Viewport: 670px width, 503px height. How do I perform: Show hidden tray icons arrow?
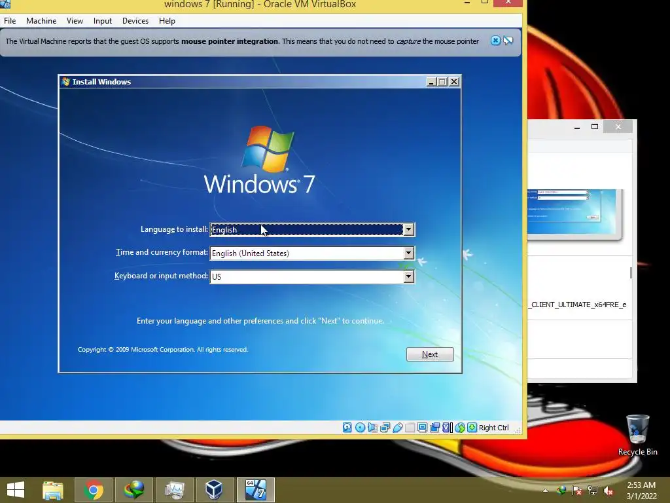[x=545, y=491]
